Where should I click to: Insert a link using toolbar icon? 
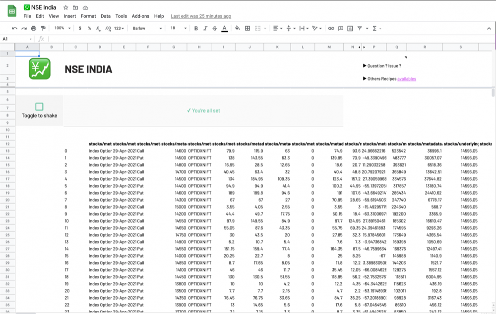click(331, 28)
